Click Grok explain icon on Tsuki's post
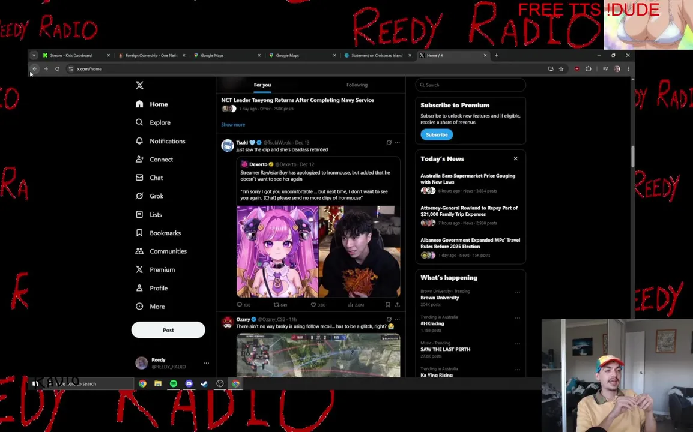 [389, 143]
